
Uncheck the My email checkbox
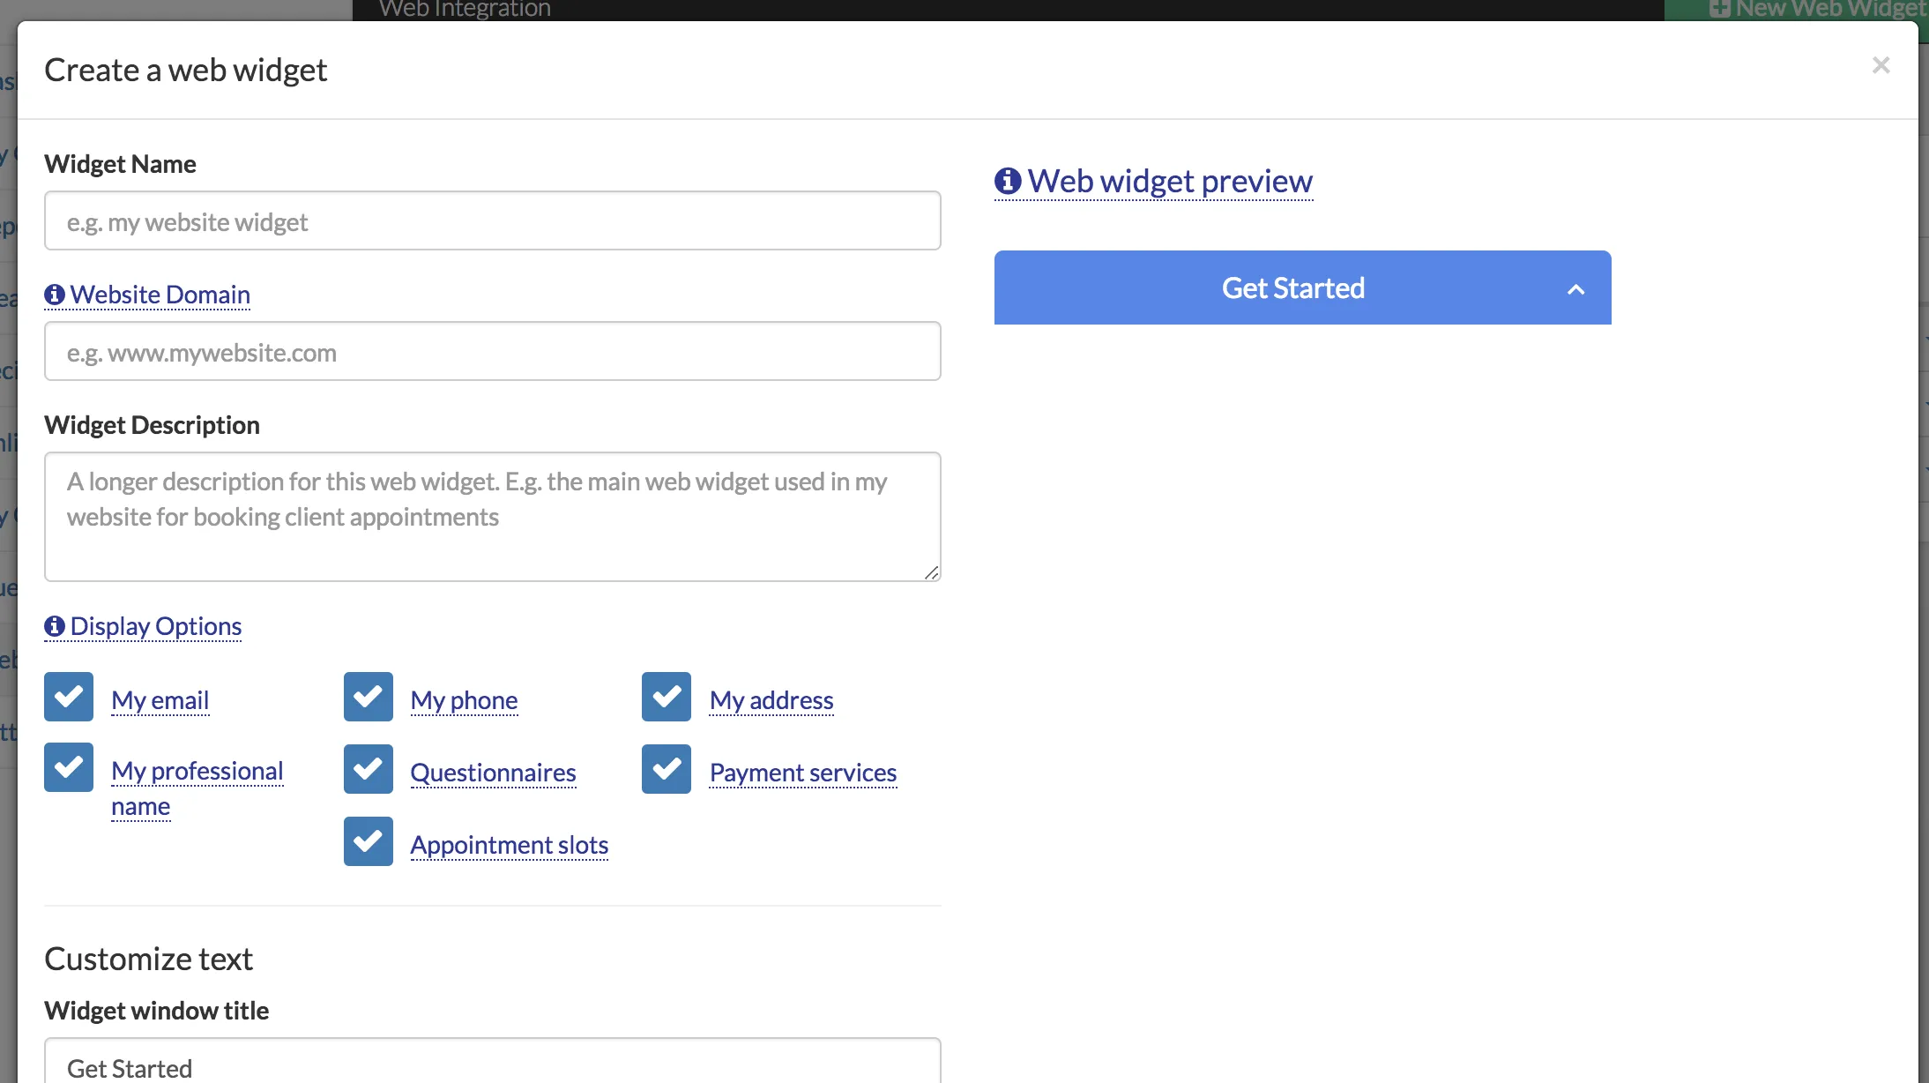[69, 697]
